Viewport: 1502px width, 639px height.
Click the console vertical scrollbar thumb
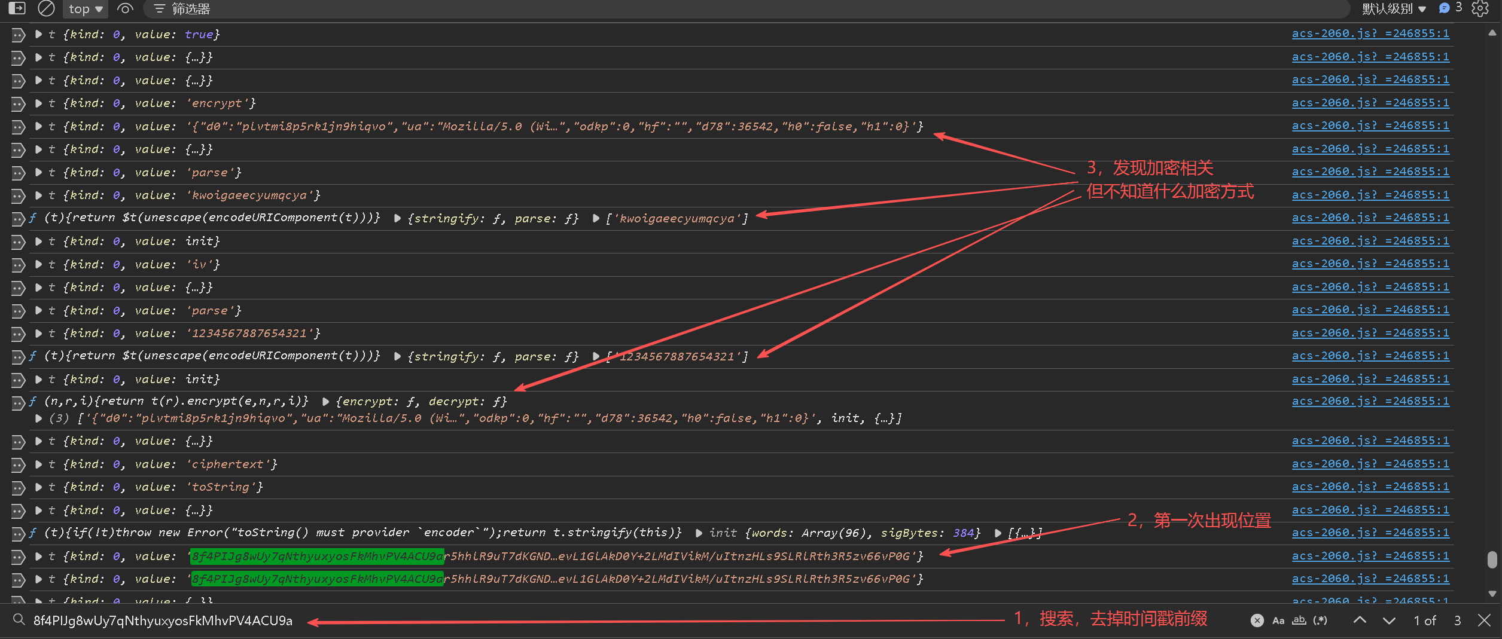1492,560
